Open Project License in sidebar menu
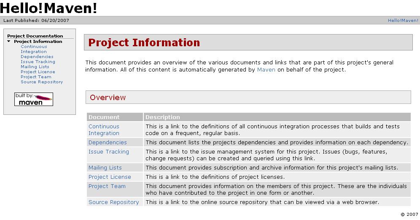 tap(38, 72)
